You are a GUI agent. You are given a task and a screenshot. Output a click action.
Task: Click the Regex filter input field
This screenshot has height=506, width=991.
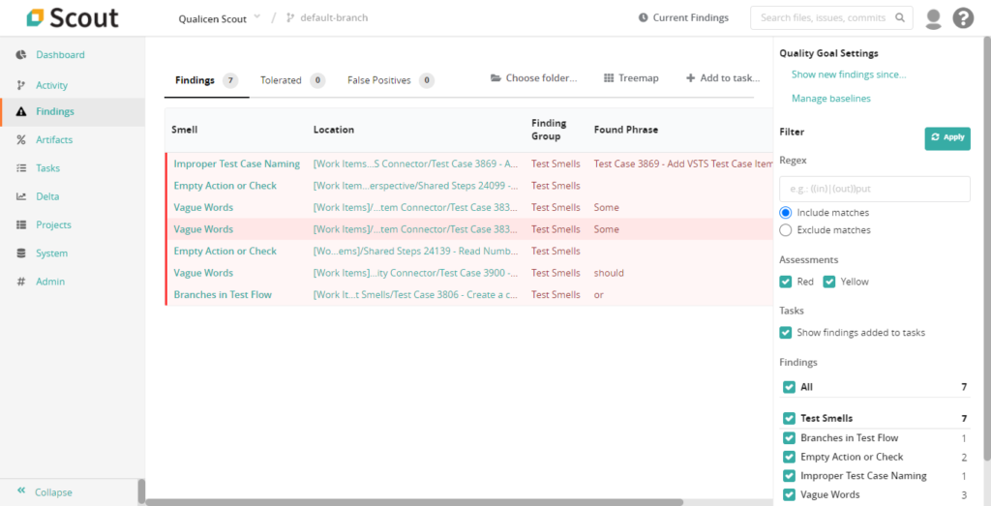pyautogui.click(x=874, y=189)
